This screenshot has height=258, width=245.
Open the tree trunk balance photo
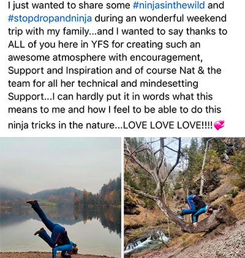pyautogui.click(x=184, y=197)
